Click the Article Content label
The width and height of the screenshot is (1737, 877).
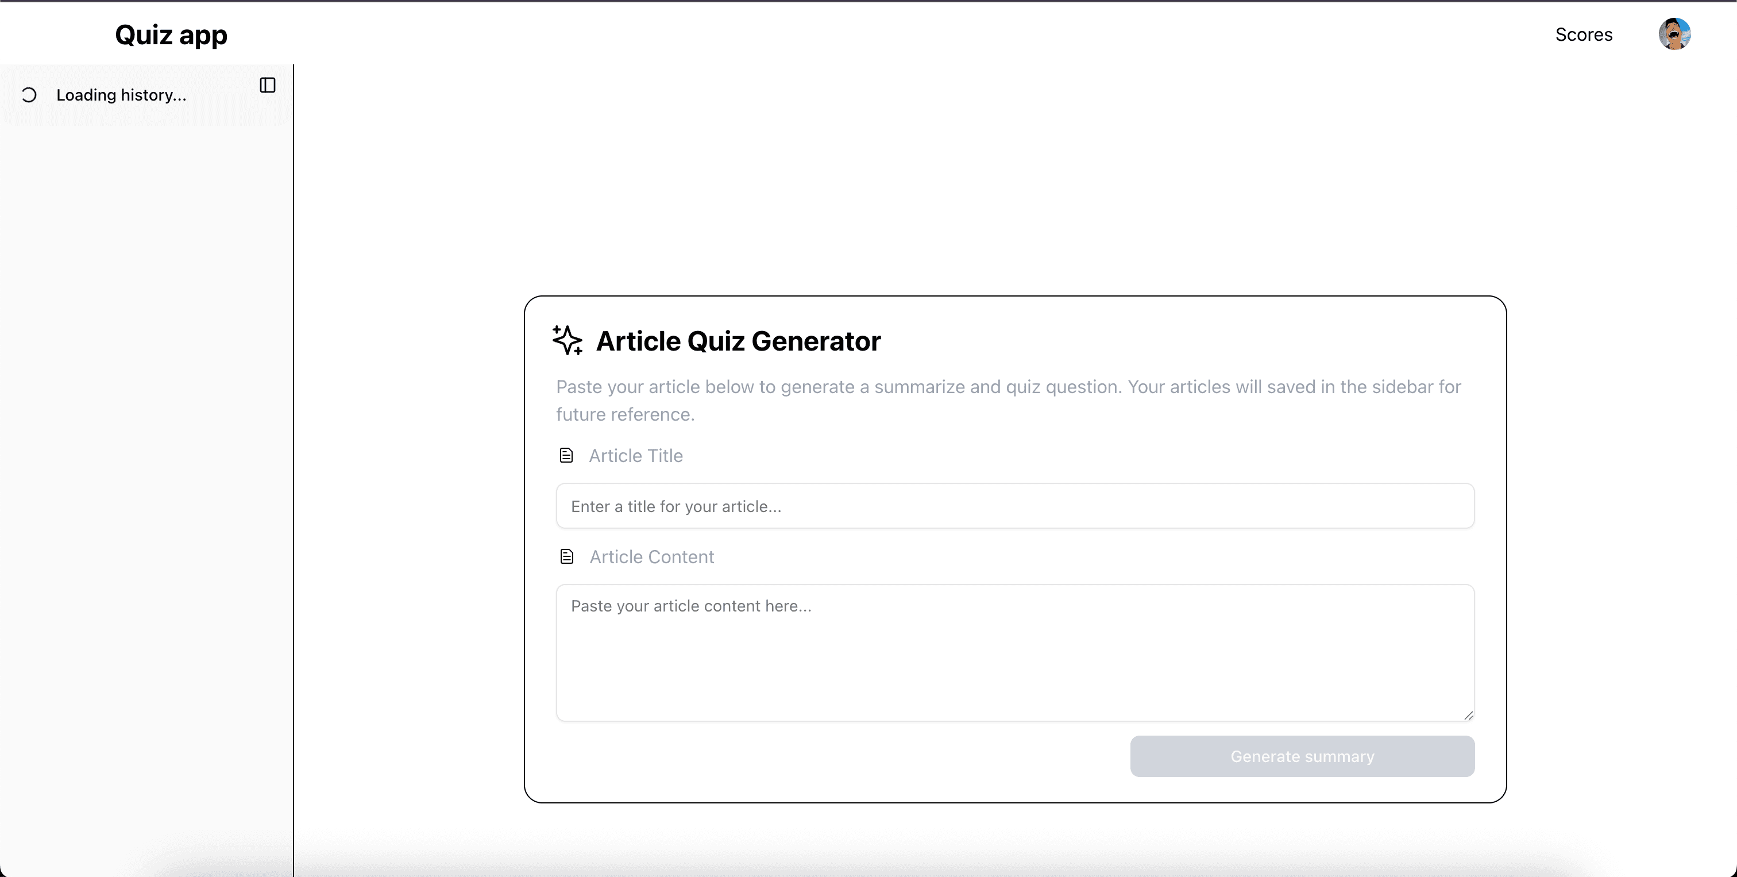[651, 556]
